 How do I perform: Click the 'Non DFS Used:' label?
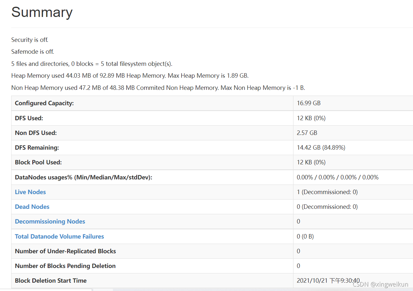coord(36,133)
